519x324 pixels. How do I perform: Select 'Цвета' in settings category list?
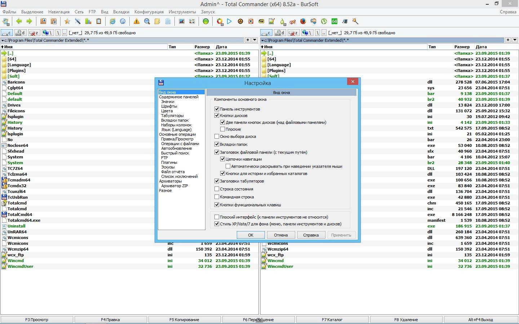point(167,111)
